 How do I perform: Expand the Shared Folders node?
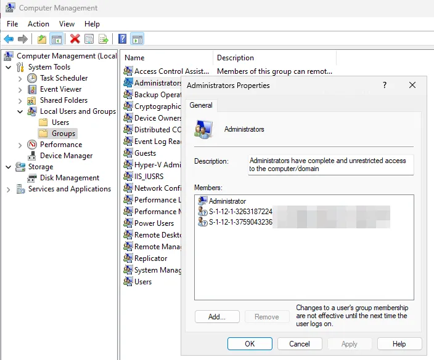(20, 101)
